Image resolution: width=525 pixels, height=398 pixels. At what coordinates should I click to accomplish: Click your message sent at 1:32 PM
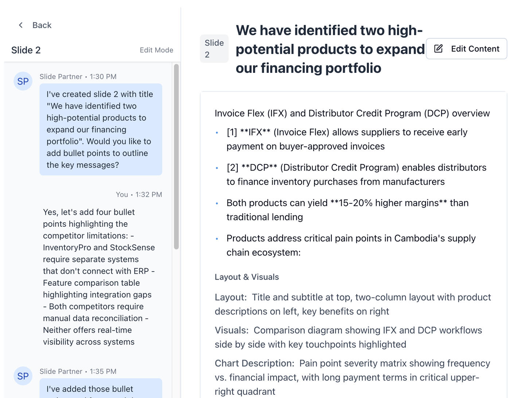point(99,277)
